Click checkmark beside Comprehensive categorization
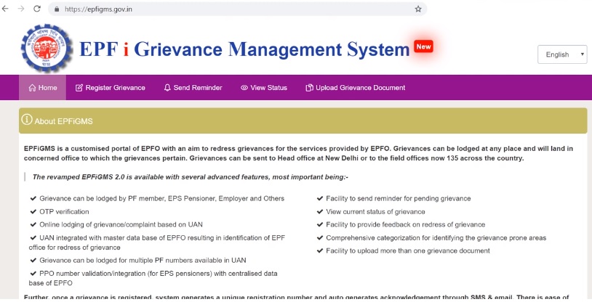Image resolution: width=592 pixels, height=302 pixels. [x=320, y=237]
